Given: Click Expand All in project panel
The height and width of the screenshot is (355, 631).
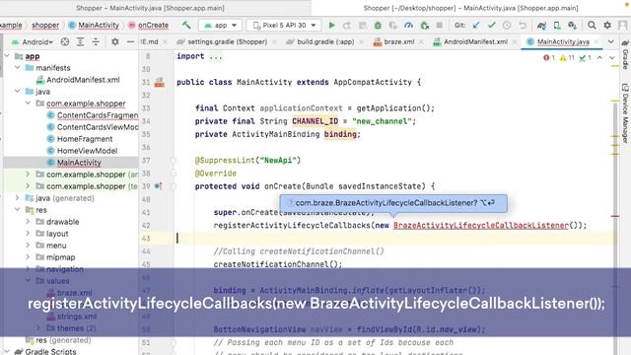Looking at the screenshot, I should [80, 41].
